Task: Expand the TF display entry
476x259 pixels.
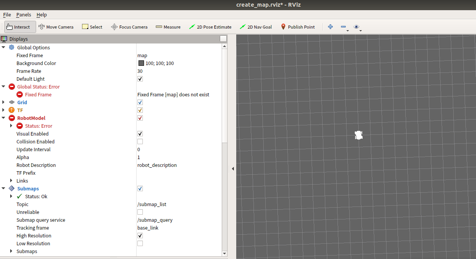Action: pos(4,110)
